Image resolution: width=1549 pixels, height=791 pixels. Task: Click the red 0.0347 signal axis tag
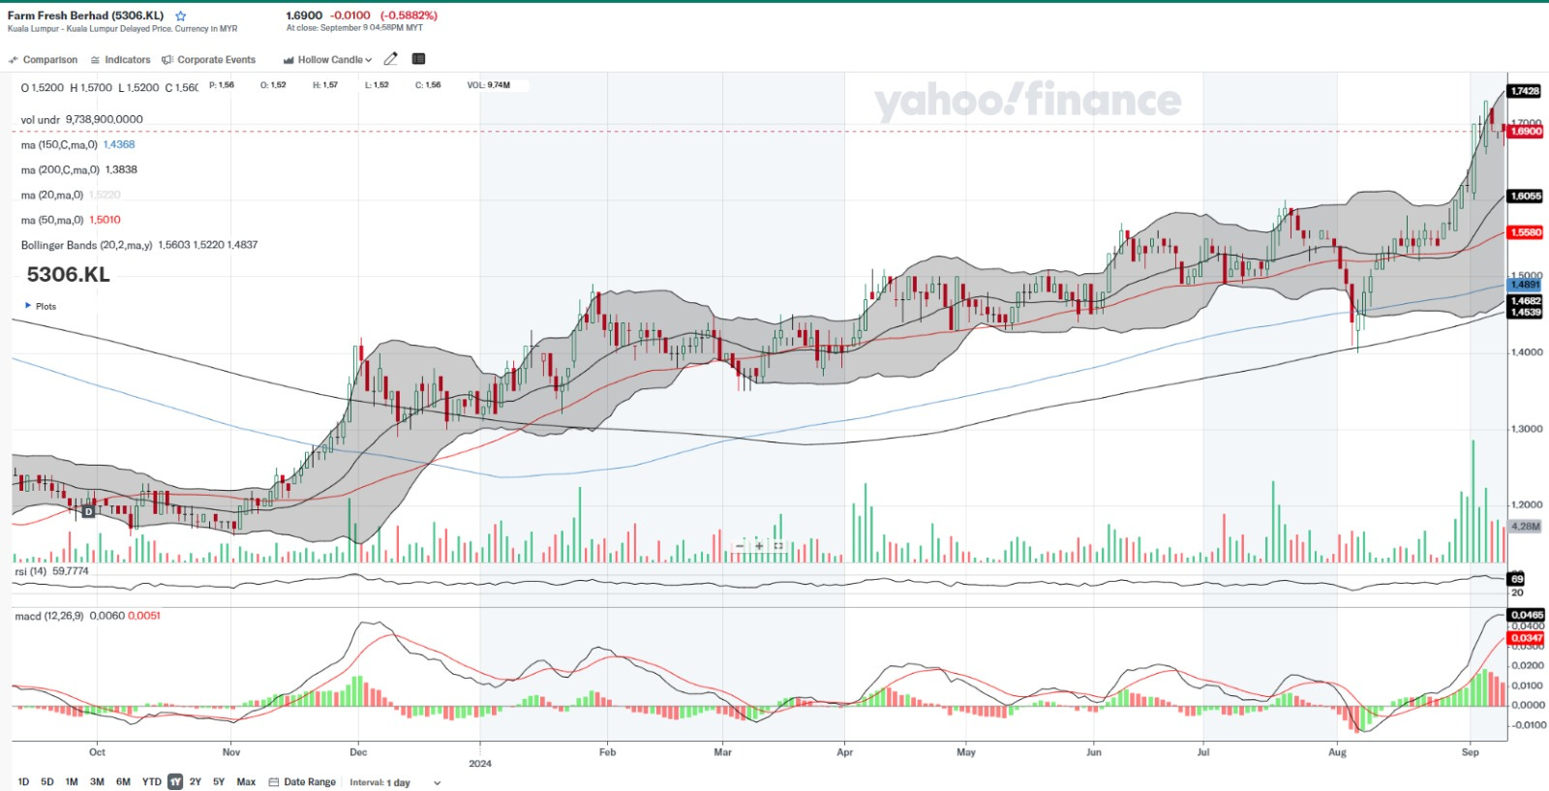(x=1527, y=638)
